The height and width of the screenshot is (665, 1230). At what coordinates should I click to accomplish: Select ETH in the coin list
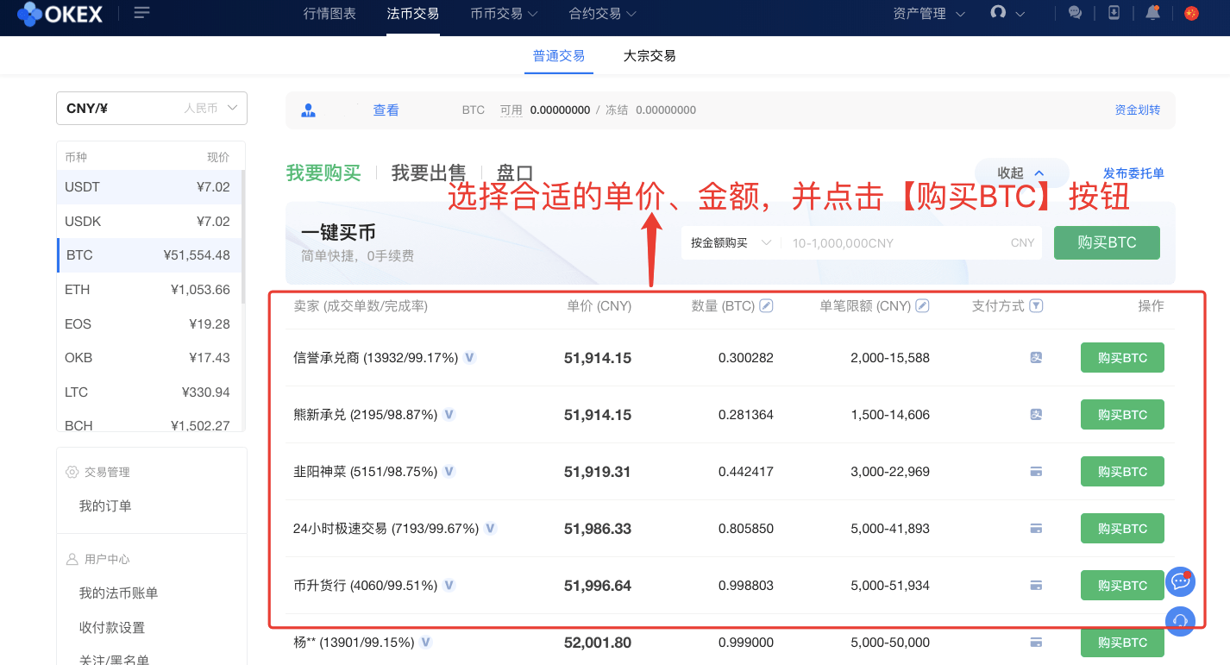[151, 290]
